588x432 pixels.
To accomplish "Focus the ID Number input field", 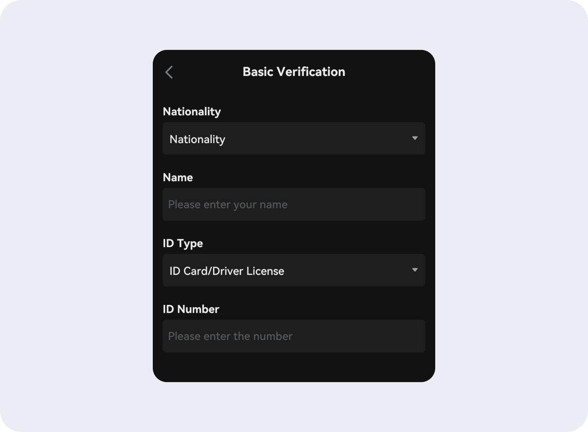I will [294, 336].
